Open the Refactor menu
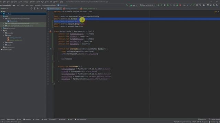 [x=32, y=2]
